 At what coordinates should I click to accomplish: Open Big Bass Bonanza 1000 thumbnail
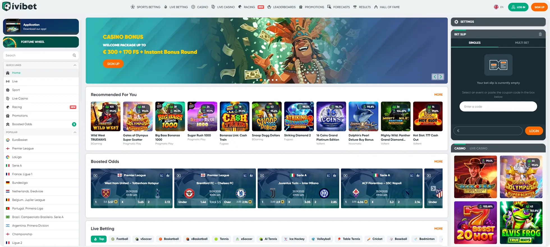[x=170, y=116]
